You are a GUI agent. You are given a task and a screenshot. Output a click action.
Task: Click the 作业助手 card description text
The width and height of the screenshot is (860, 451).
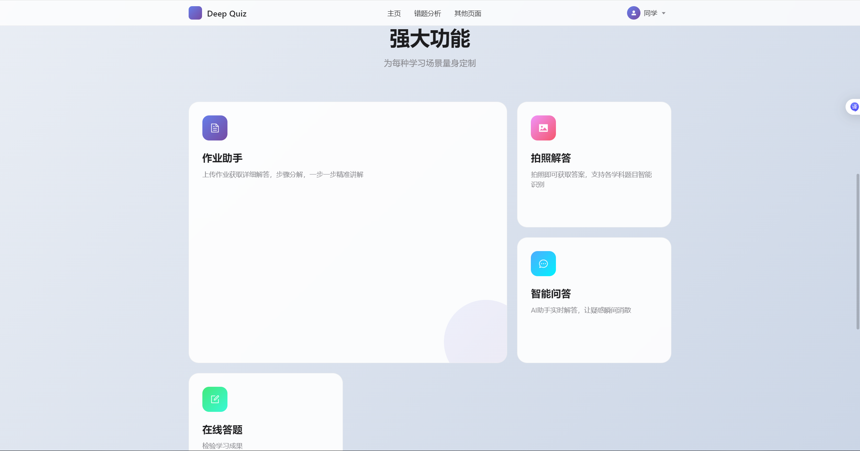[x=283, y=174]
